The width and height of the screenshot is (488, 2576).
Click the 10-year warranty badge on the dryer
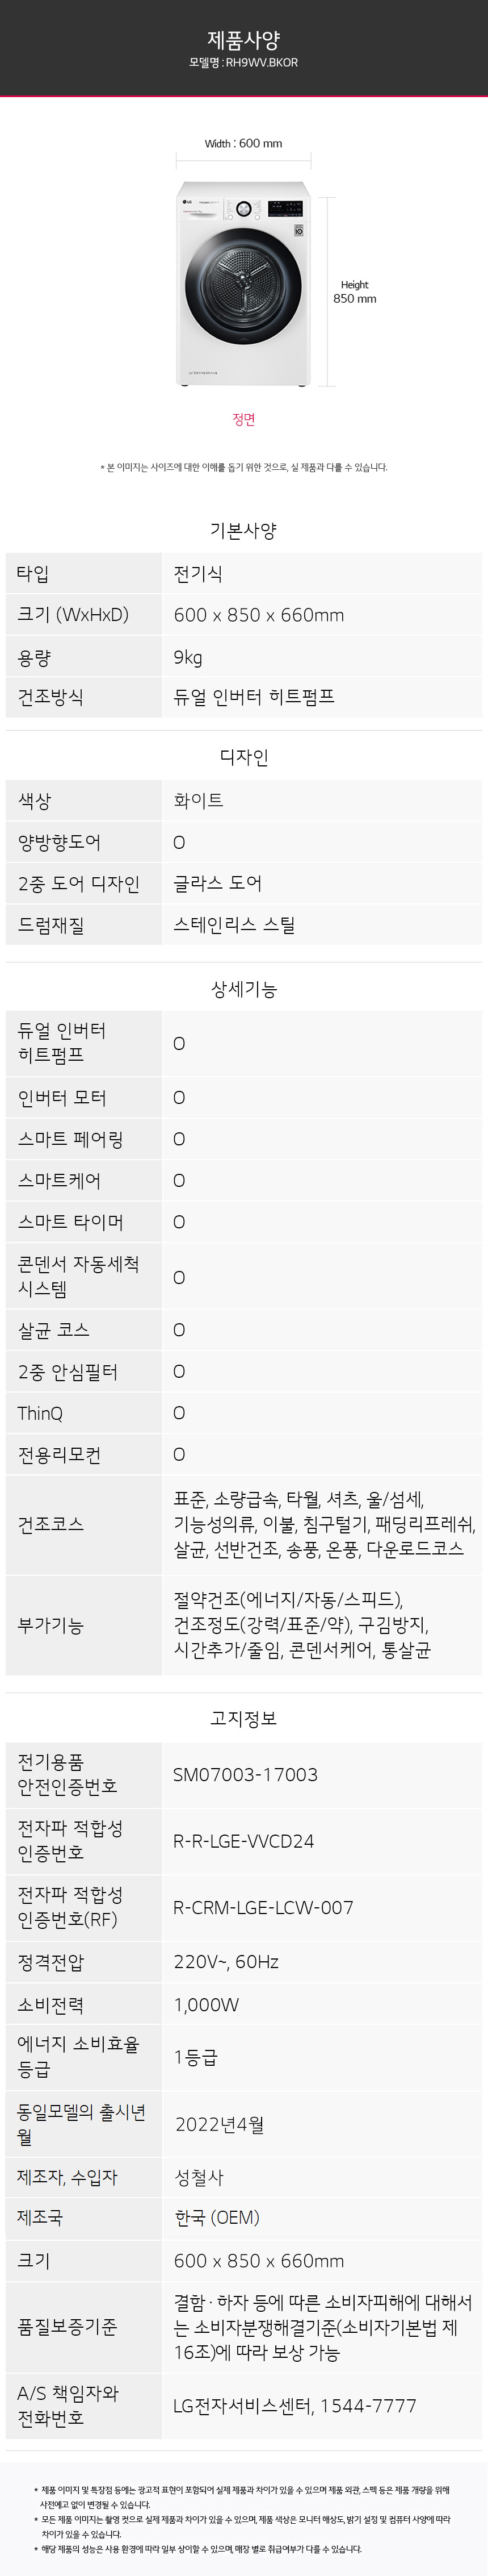pos(298,230)
